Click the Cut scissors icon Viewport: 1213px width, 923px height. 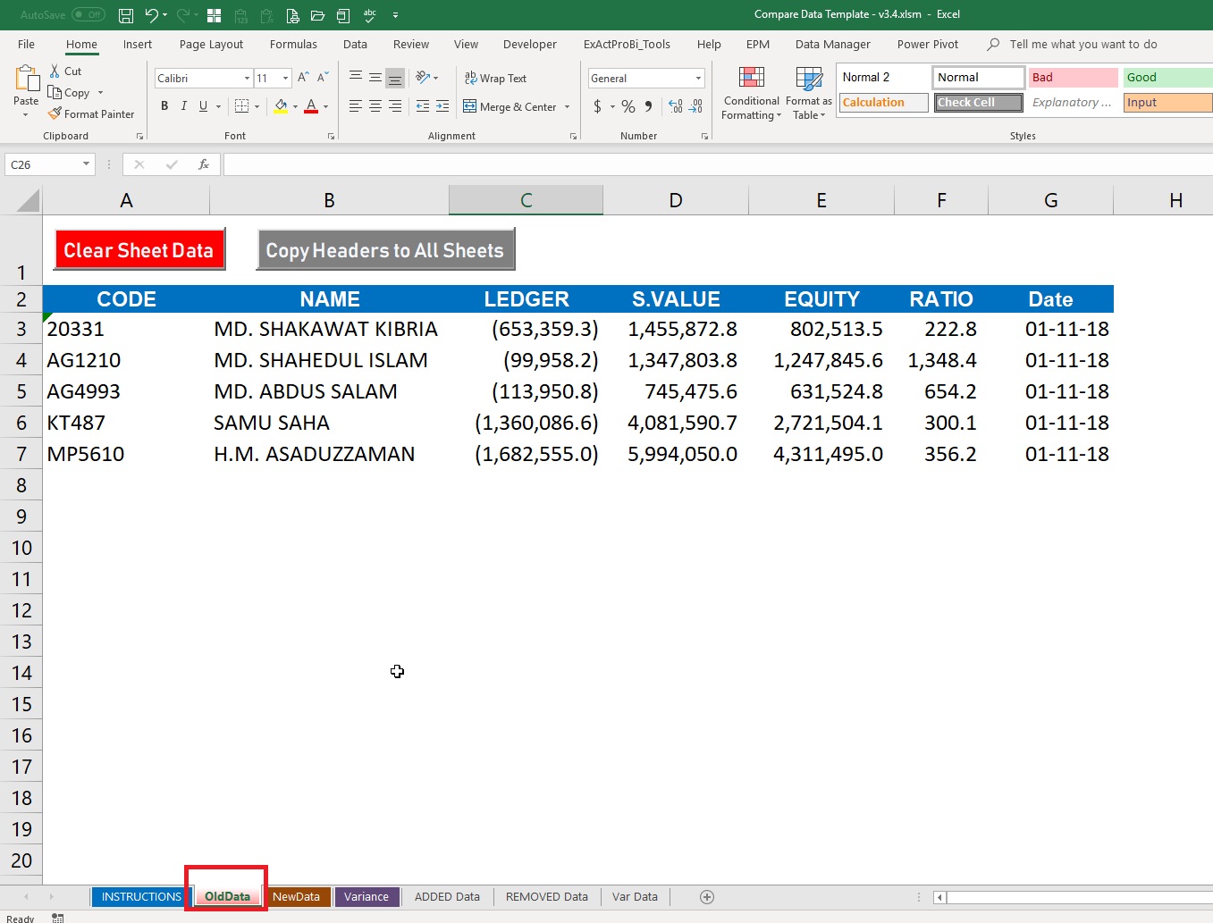[x=55, y=71]
